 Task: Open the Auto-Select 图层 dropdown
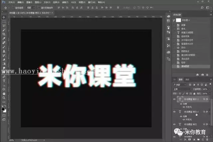coord(31,8)
